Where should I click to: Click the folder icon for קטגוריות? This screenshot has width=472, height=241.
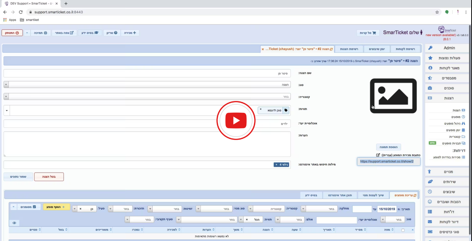tap(464, 137)
